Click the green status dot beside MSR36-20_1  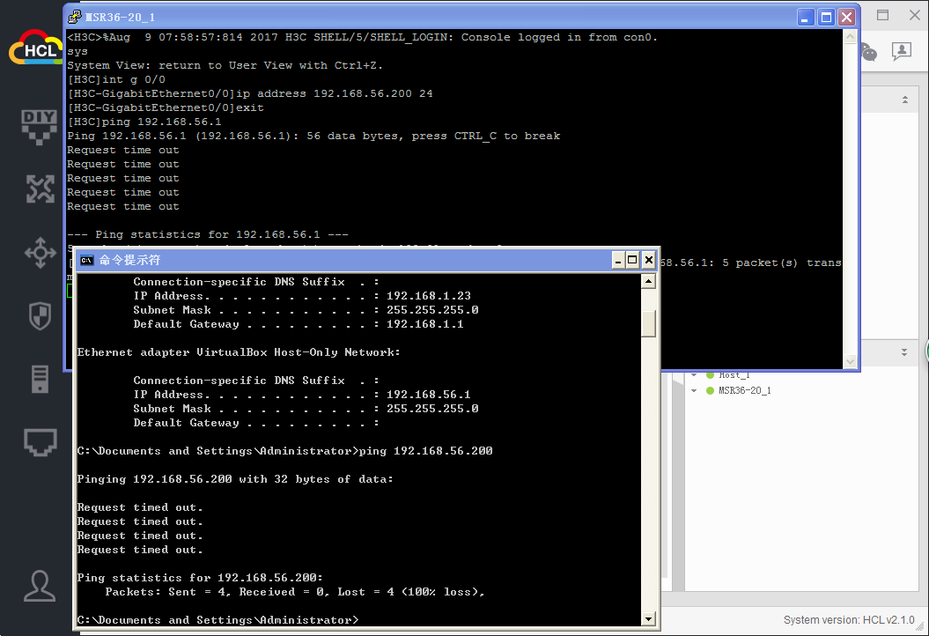(x=710, y=390)
